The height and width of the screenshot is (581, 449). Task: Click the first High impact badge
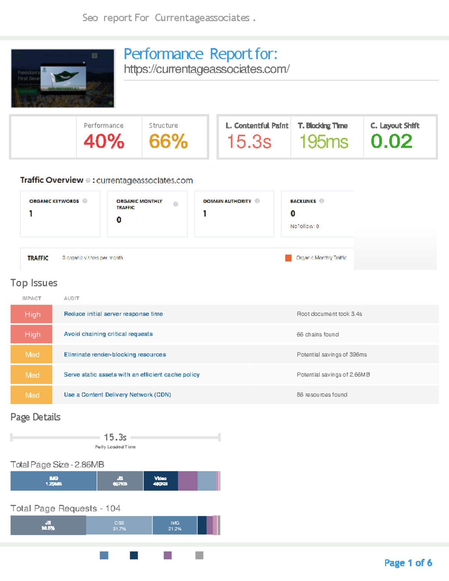(x=31, y=314)
